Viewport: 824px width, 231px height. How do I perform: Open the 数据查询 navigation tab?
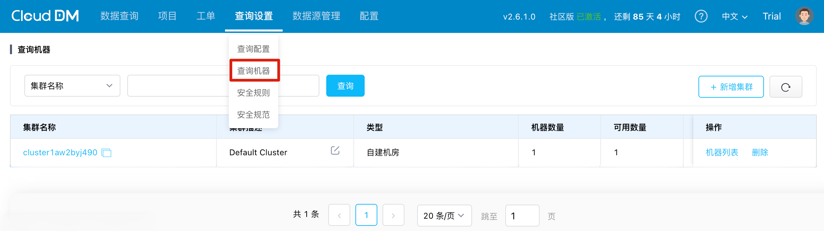(x=119, y=16)
